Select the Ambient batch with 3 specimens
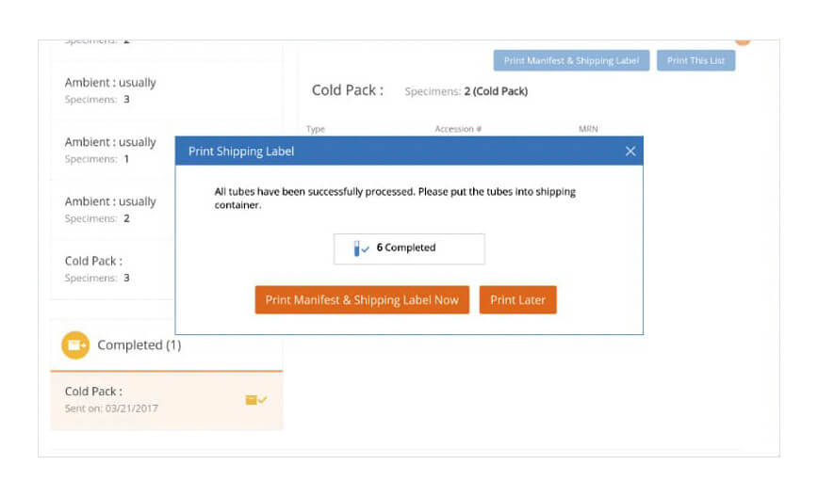The height and width of the screenshot is (497, 818). [110, 90]
